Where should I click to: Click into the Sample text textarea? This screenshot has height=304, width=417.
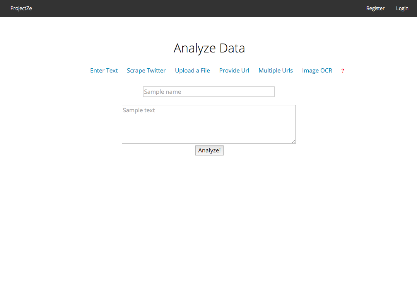[209, 124]
